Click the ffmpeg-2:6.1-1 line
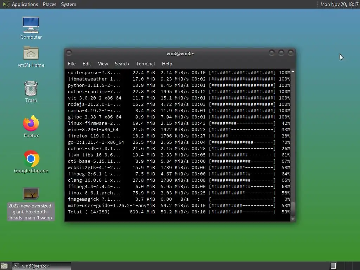This screenshot has height=270, width=360. click(179, 174)
